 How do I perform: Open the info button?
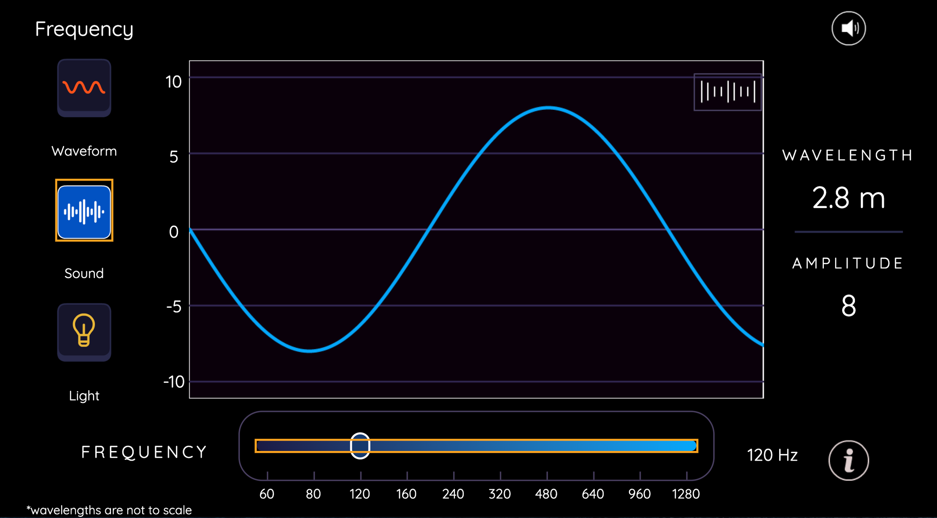click(848, 460)
